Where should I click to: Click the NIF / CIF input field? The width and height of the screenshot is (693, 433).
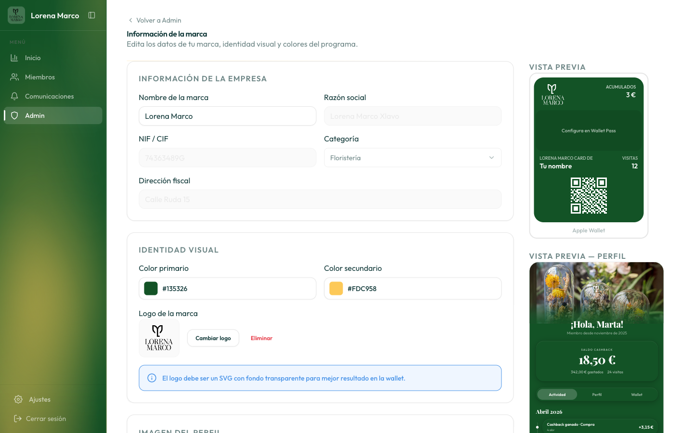pyautogui.click(x=228, y=158)
